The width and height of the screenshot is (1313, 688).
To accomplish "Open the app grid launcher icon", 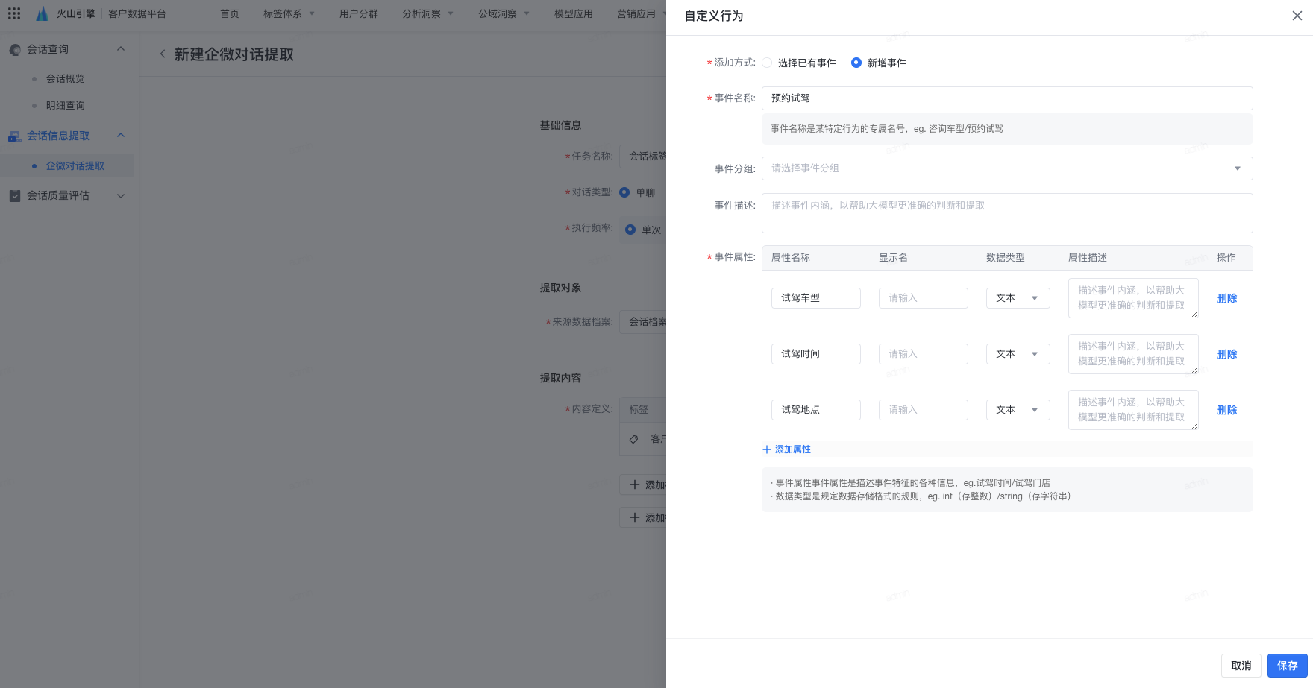I will (x=14, y=13).
